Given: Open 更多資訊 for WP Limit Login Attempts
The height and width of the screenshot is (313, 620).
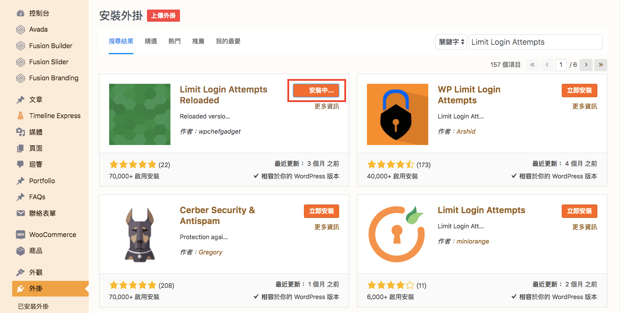Looking at the screenshot, I should [x=585, y=106].
